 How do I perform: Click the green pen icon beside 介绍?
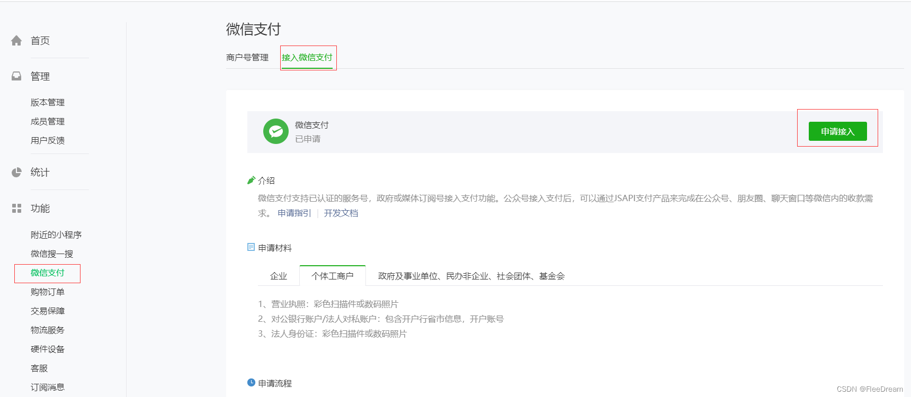point(251,180)
